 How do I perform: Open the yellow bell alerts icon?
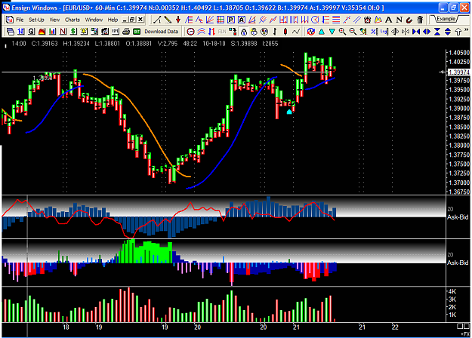coord(84,31)
